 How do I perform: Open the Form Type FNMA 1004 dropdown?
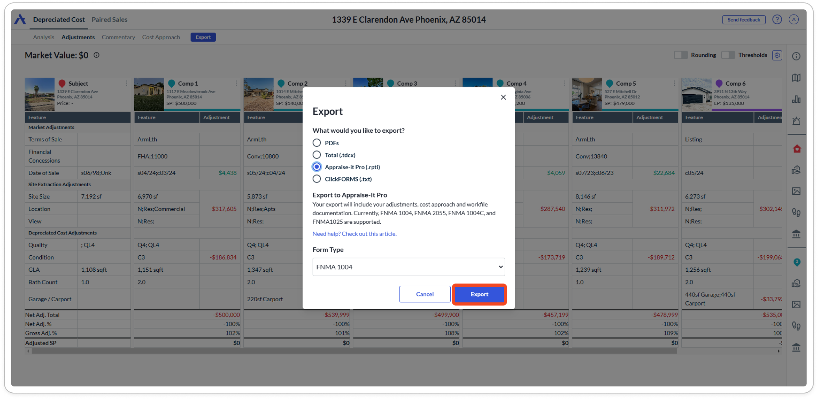409,267
